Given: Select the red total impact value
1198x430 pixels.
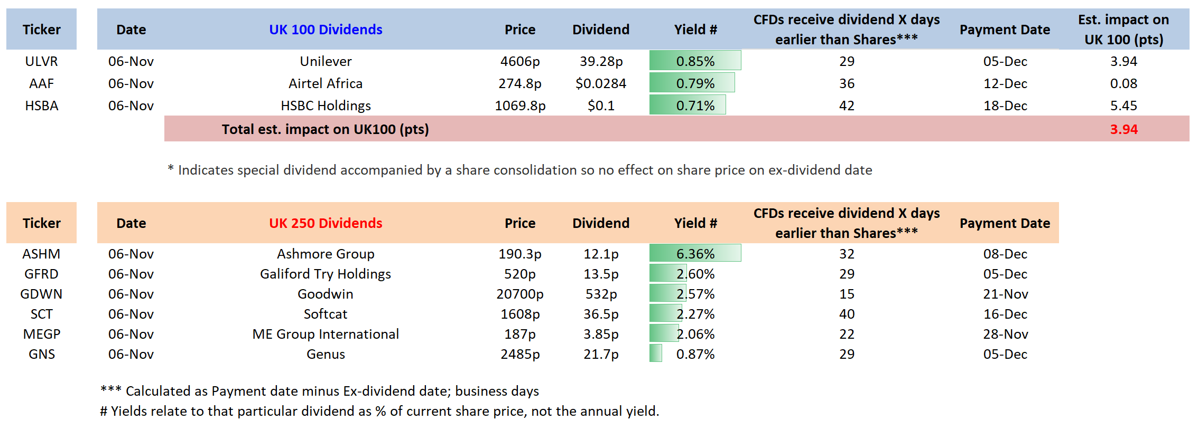Looking at the screenshot, I should tap(1123, 129).
